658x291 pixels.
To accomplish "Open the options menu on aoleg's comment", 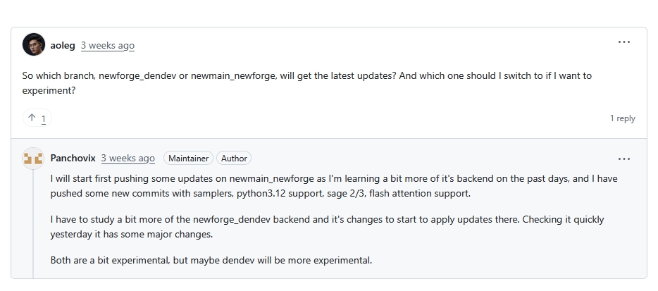I will tap(623, 42).
